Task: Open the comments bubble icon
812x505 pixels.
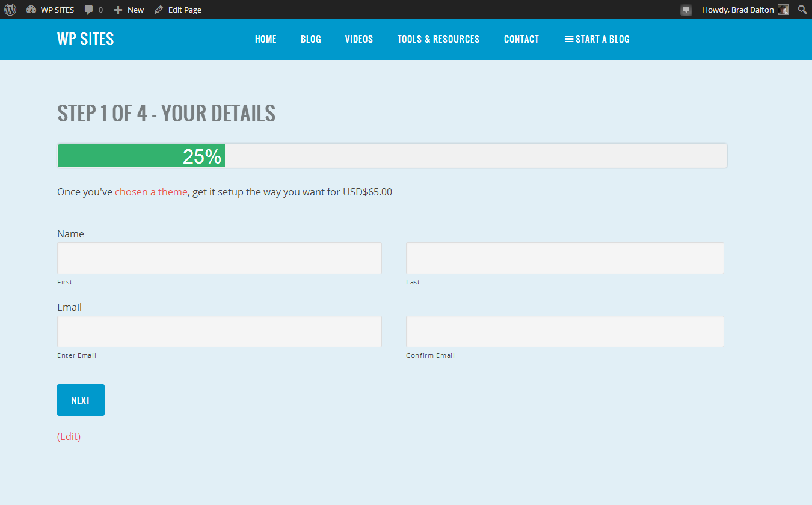Action: 89,10
